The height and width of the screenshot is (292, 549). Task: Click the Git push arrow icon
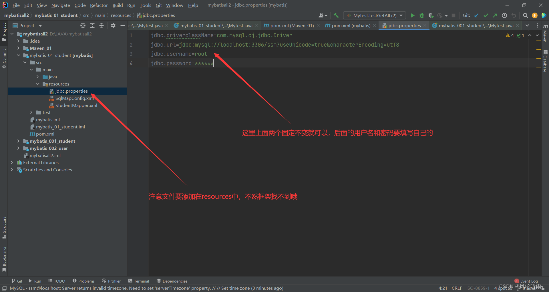495,15
